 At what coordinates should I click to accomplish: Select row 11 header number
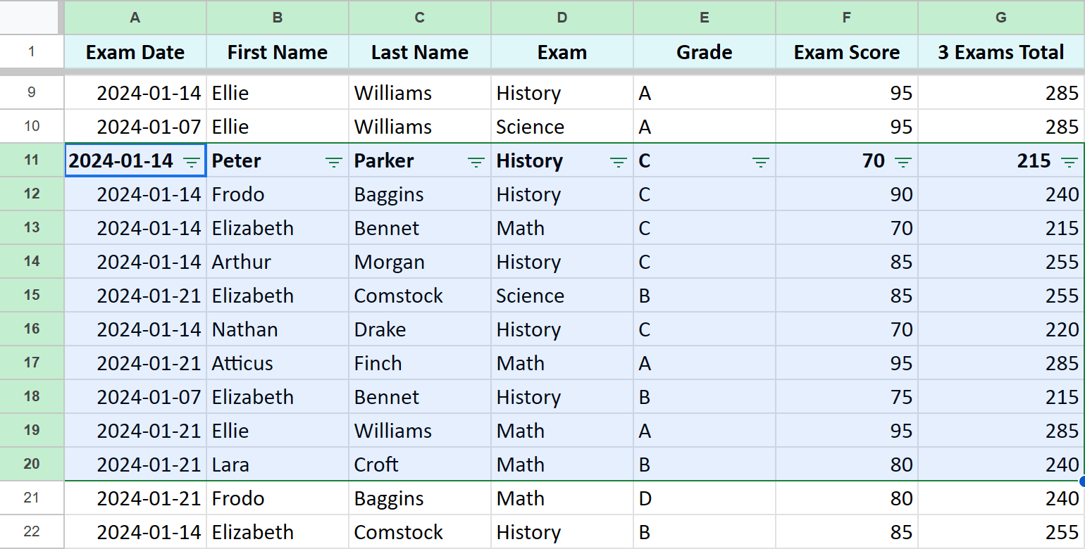(x=32, y=160)
